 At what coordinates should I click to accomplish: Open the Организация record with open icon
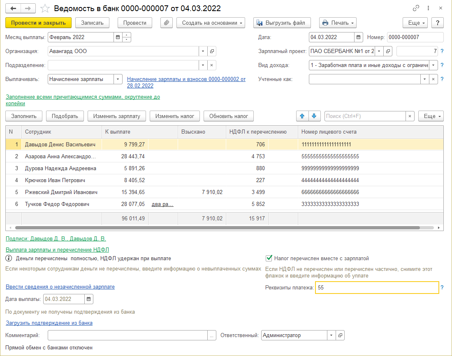[x=212, y=51]
